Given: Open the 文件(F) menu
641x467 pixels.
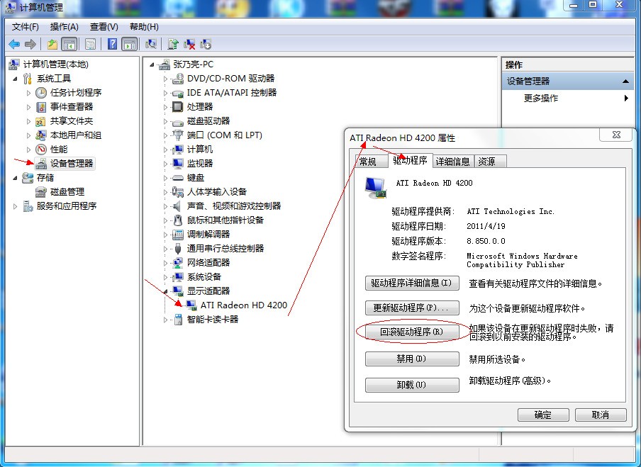Looking at the screenshot, I should coord(26,27).
